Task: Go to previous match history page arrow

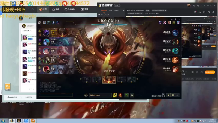Action: (x=29, y=89)
